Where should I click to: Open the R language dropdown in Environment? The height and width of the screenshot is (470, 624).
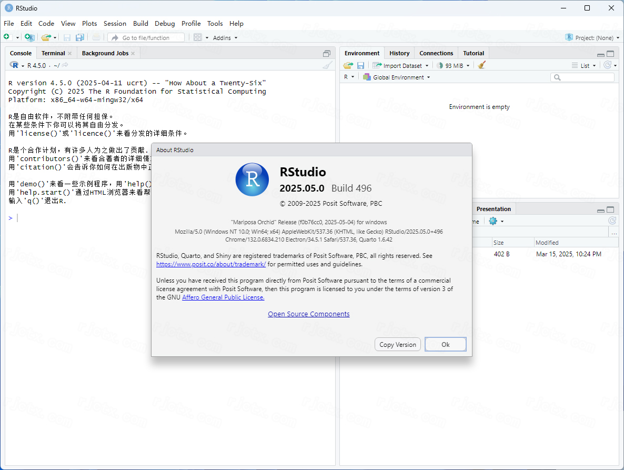[x=349, y=77]
